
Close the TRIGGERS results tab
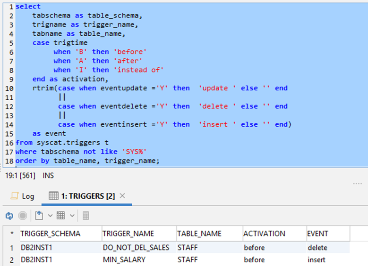(122, 196)
